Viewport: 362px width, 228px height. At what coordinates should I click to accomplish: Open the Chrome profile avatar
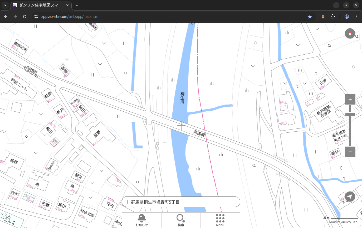(347, 17)
